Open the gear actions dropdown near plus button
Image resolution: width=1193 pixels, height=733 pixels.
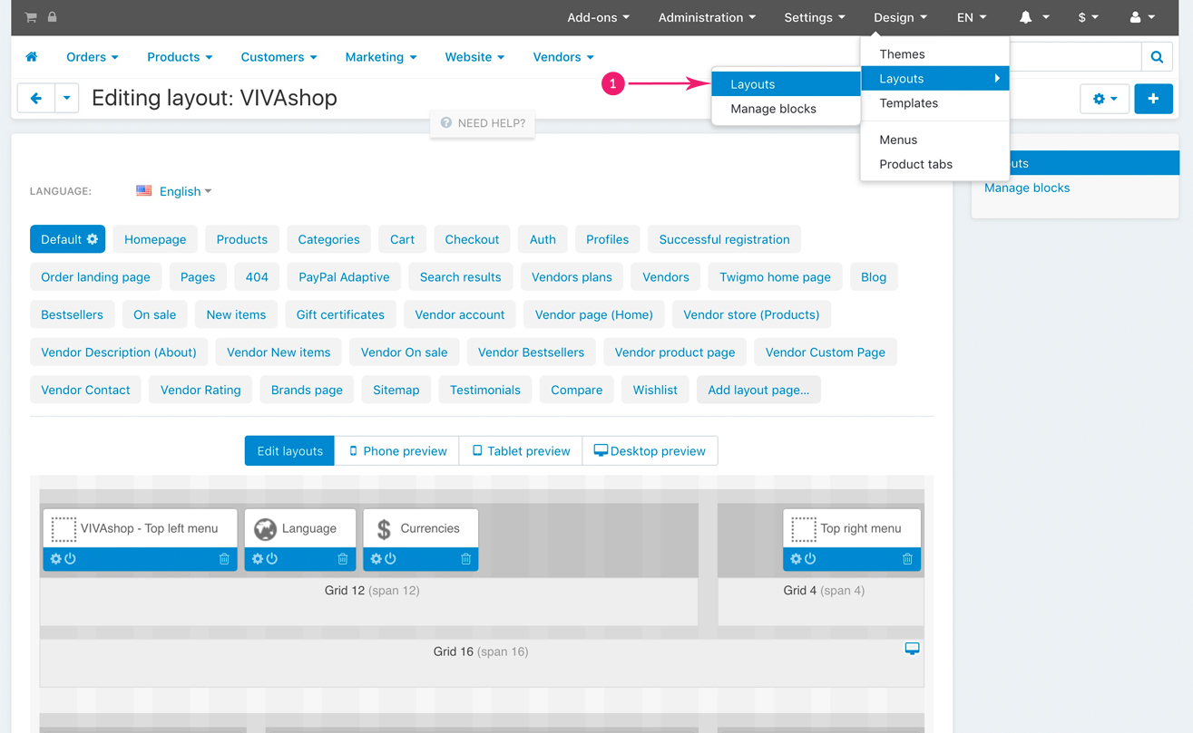[1104, 99]
